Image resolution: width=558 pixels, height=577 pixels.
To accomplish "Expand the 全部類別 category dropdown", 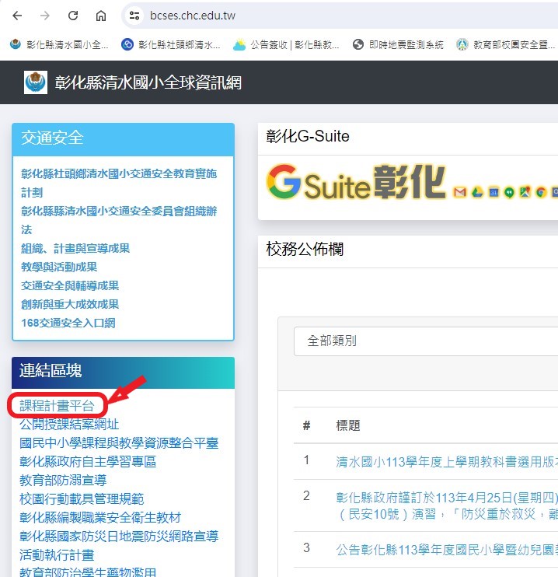I will (x=426, y=341).
